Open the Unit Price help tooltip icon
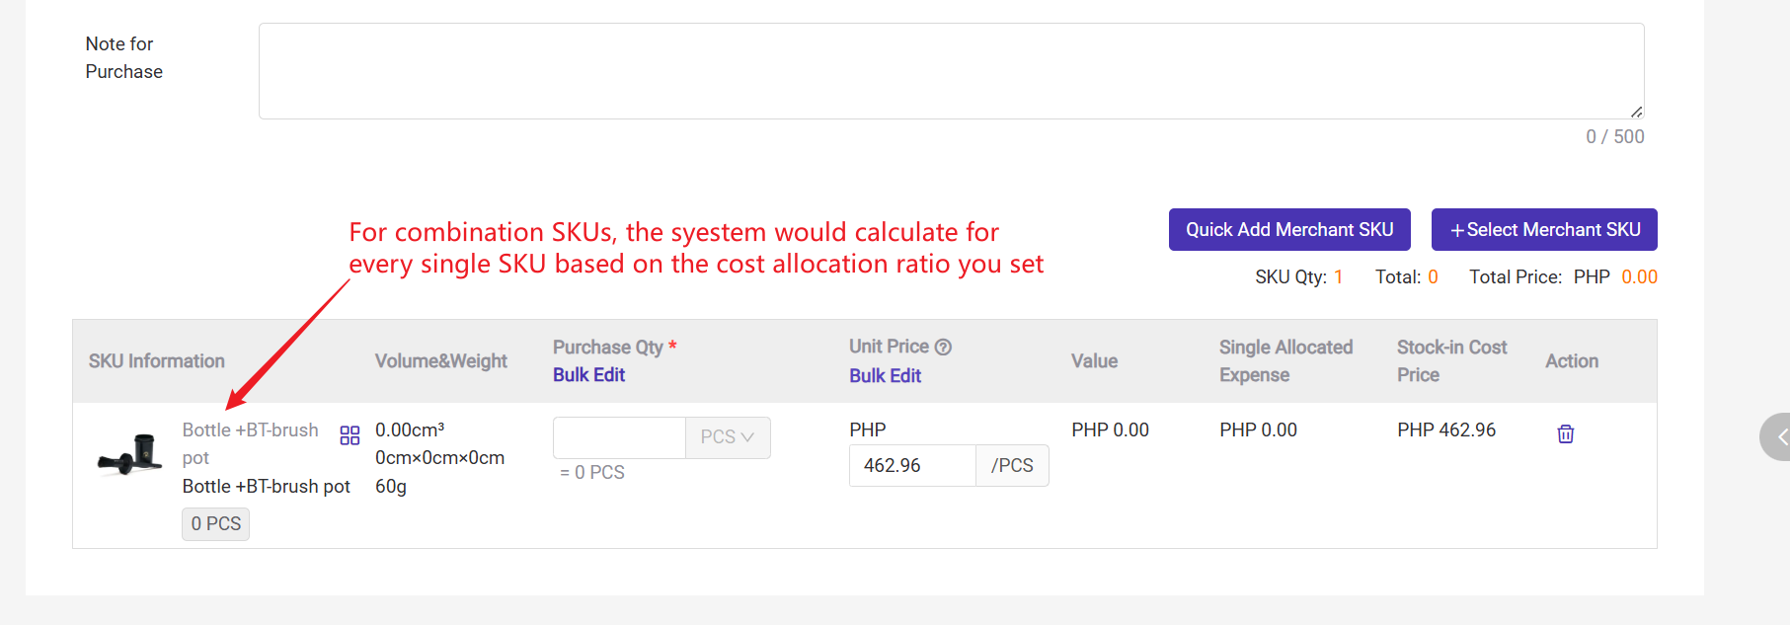1790x625 pixels. tap(943, 347)
